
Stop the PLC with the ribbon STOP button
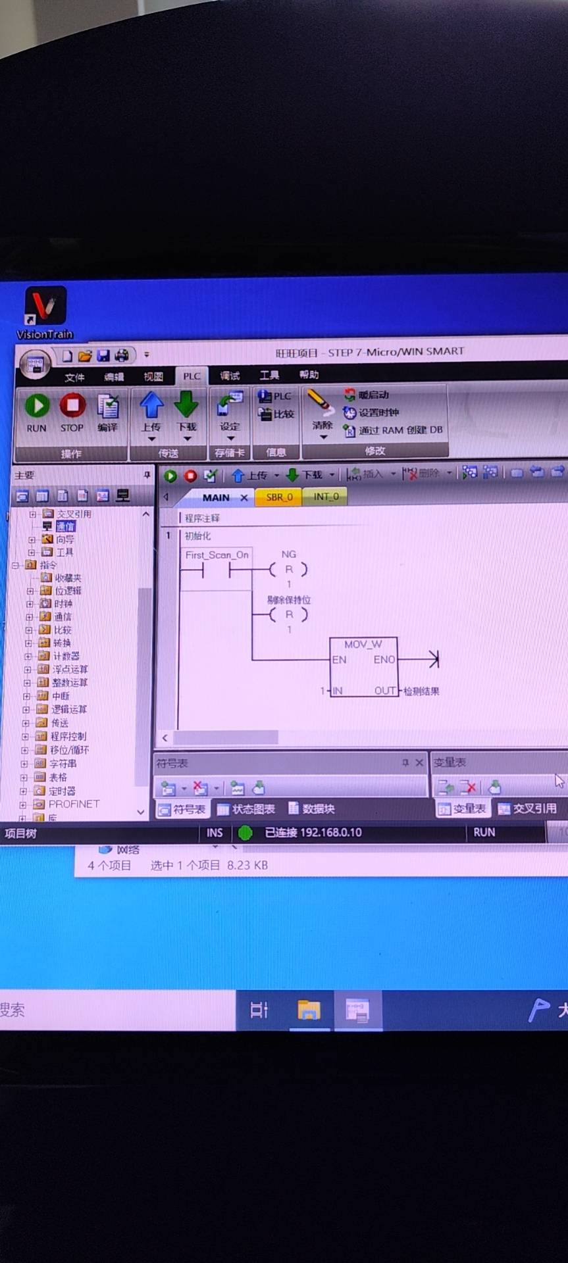(72, 412)
